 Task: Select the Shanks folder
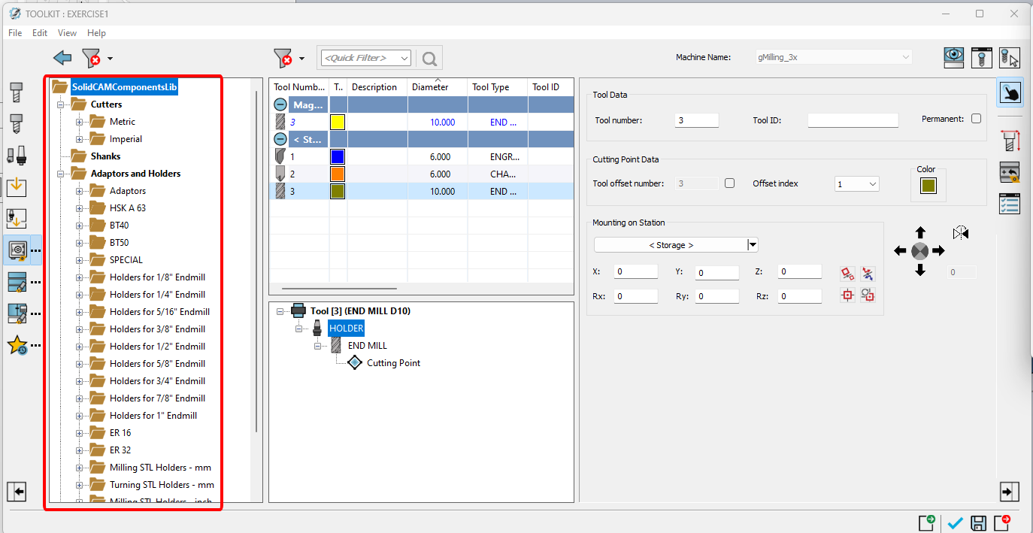pos(105,156)
